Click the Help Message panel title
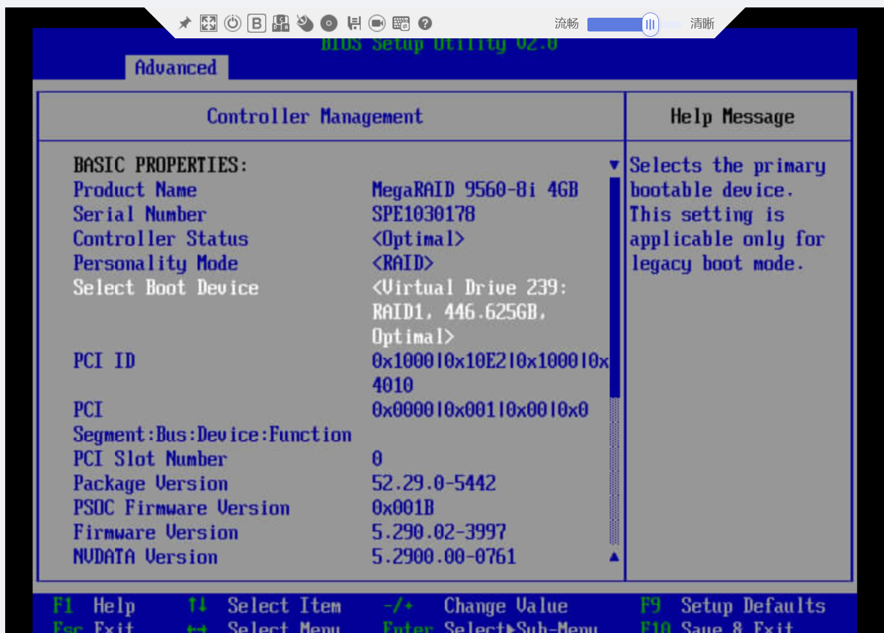The width and height of the screenshot is (884, 633). click(733, 117)
